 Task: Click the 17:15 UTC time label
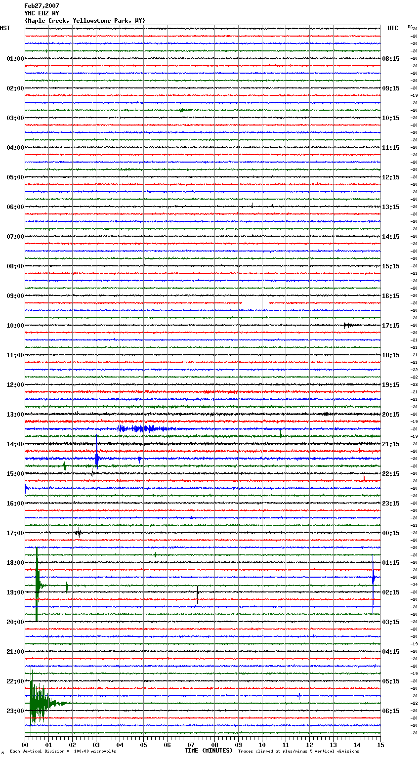(391, 326)
